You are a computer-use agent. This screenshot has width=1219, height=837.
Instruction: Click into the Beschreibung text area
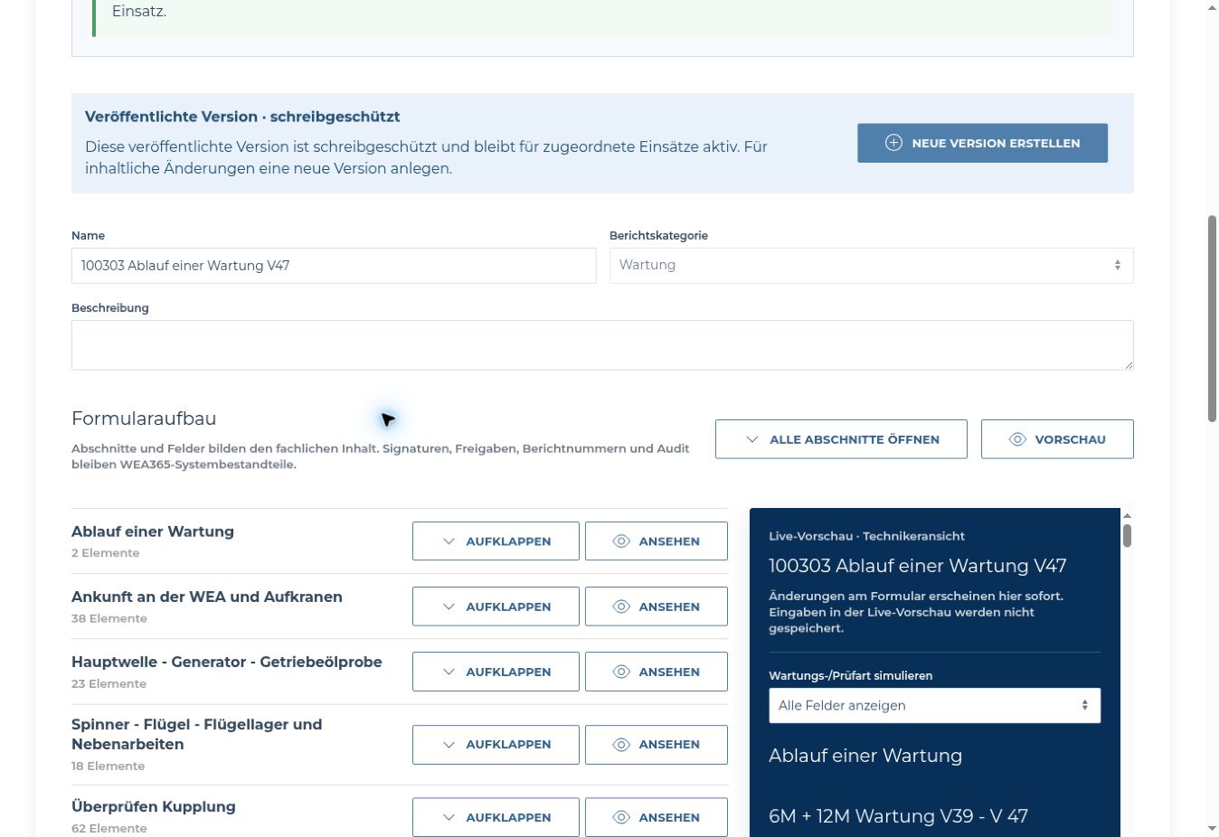602,345
